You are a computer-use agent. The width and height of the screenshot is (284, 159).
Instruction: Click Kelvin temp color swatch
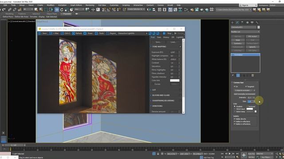256,112
